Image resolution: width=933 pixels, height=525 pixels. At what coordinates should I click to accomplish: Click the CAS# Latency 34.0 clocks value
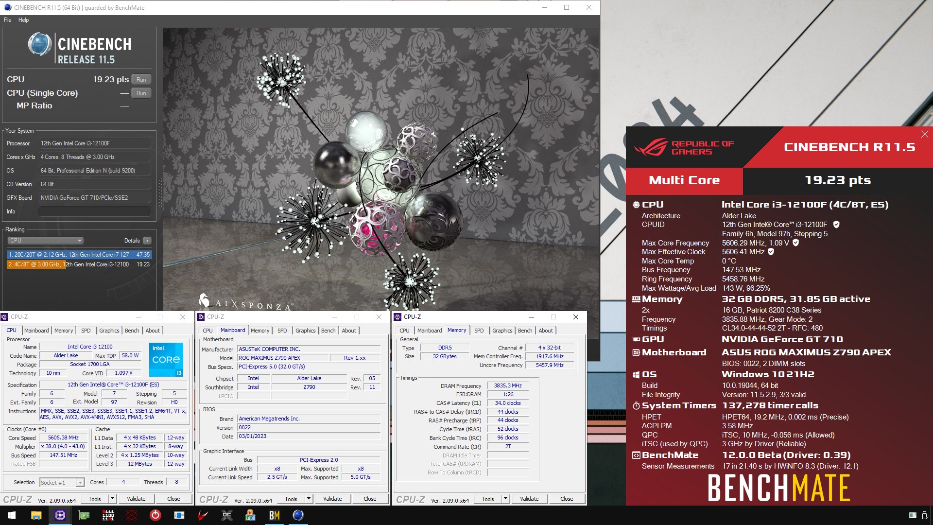click(x=508, y=403)
